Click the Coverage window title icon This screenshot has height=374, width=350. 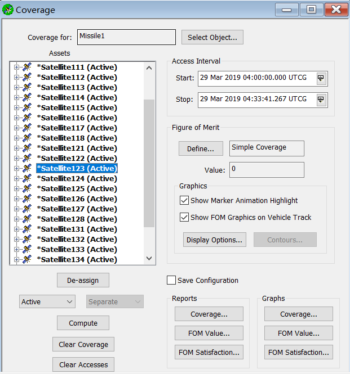point(8,10)
